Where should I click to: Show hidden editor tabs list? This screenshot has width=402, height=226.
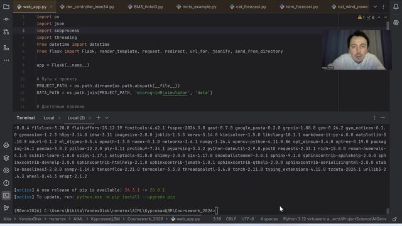coord(375,7)
